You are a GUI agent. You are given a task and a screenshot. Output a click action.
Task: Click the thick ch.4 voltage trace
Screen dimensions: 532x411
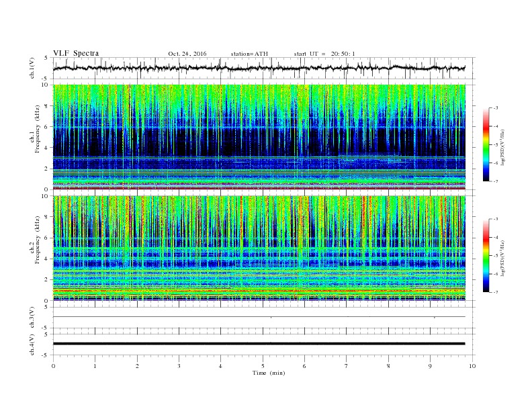(259, 344)
